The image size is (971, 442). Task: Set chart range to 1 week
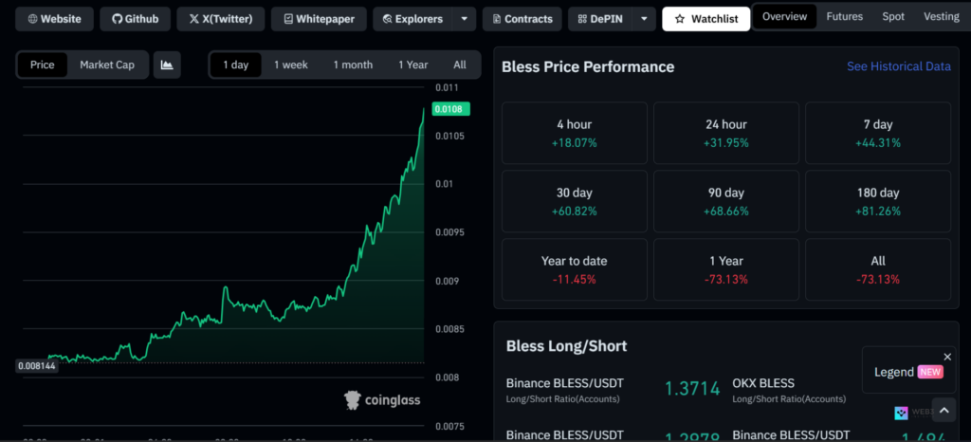(x=291, y=65)
